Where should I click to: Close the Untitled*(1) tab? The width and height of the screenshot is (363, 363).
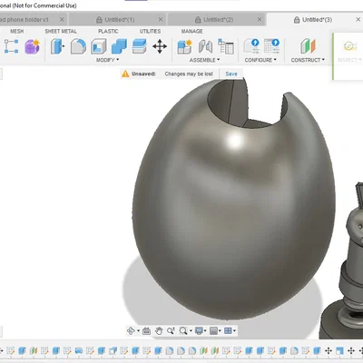click(x=161, y=19)
